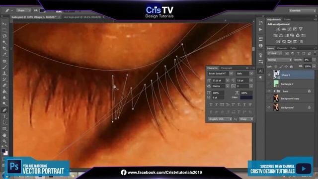
Task: Open the leading dropdown arrow
Action: point(251,81)
